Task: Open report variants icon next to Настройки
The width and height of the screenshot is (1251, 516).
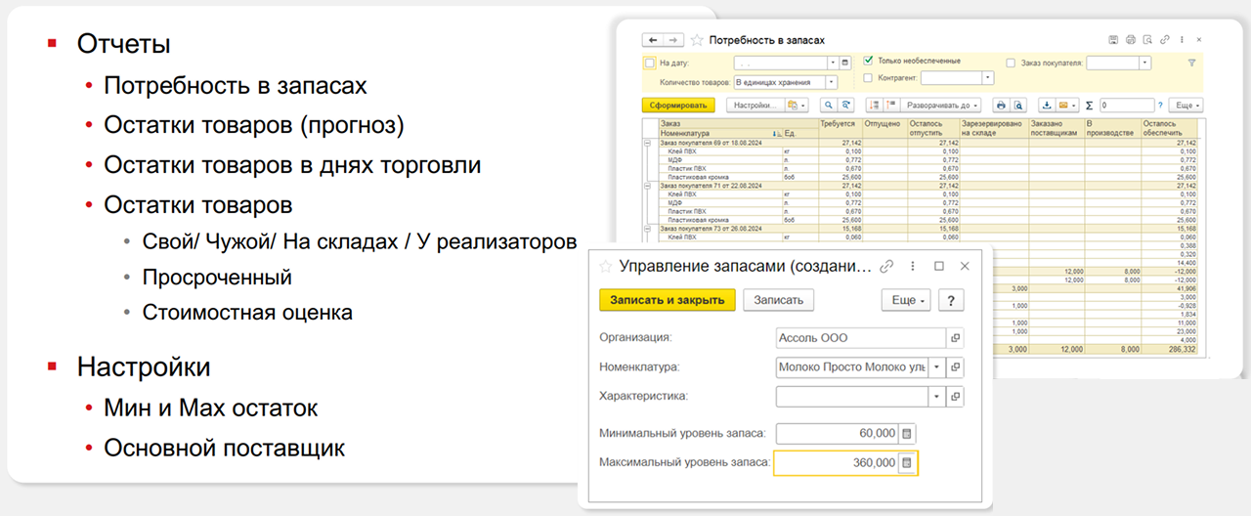Action: tap(797, 105)
